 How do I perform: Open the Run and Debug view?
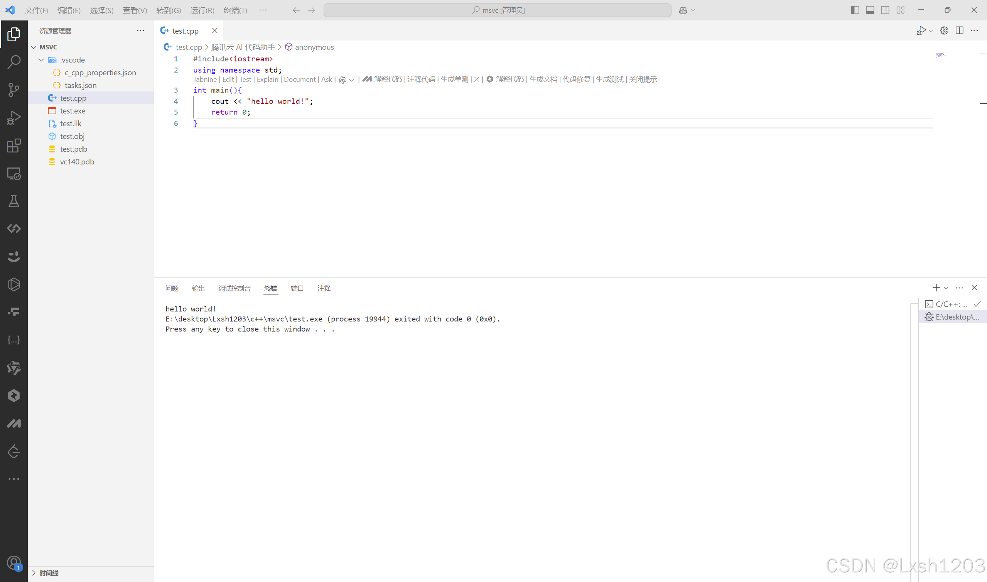tap(14, 117)
